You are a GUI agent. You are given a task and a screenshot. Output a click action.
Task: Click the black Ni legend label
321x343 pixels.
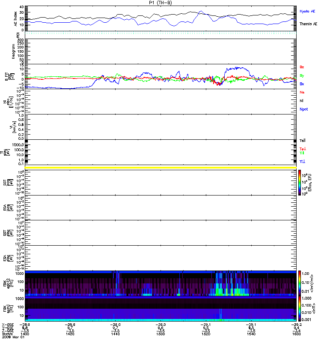(301, 101)
